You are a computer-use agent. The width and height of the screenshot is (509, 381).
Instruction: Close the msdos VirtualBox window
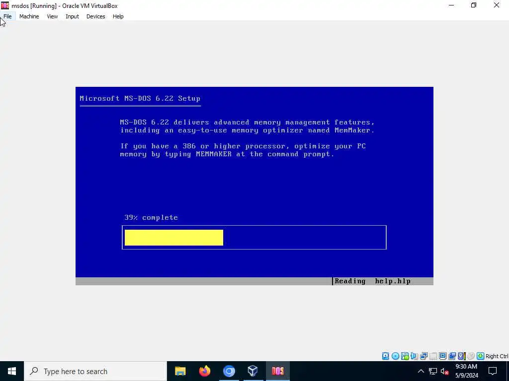pos(497,5)
